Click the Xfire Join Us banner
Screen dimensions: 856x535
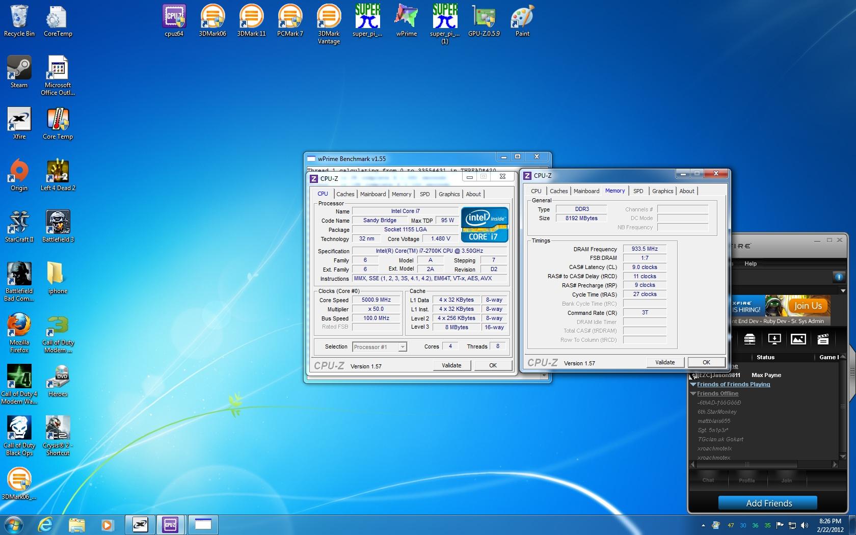pyautogui.click(x=808, y=306)
